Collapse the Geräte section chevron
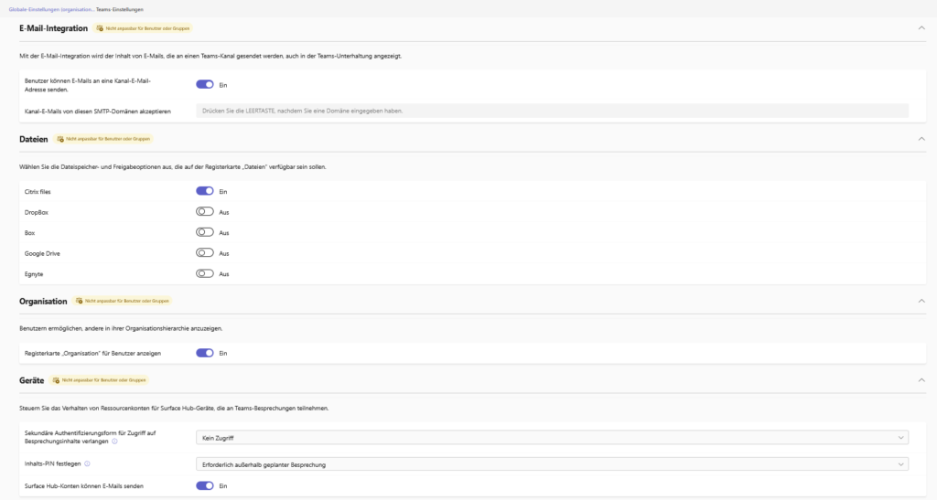Screen dimensions: 937x500 (921, 379)
